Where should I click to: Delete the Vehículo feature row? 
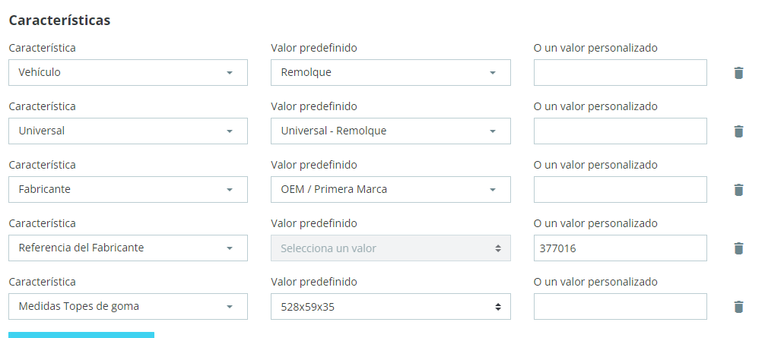click(738, 73)
